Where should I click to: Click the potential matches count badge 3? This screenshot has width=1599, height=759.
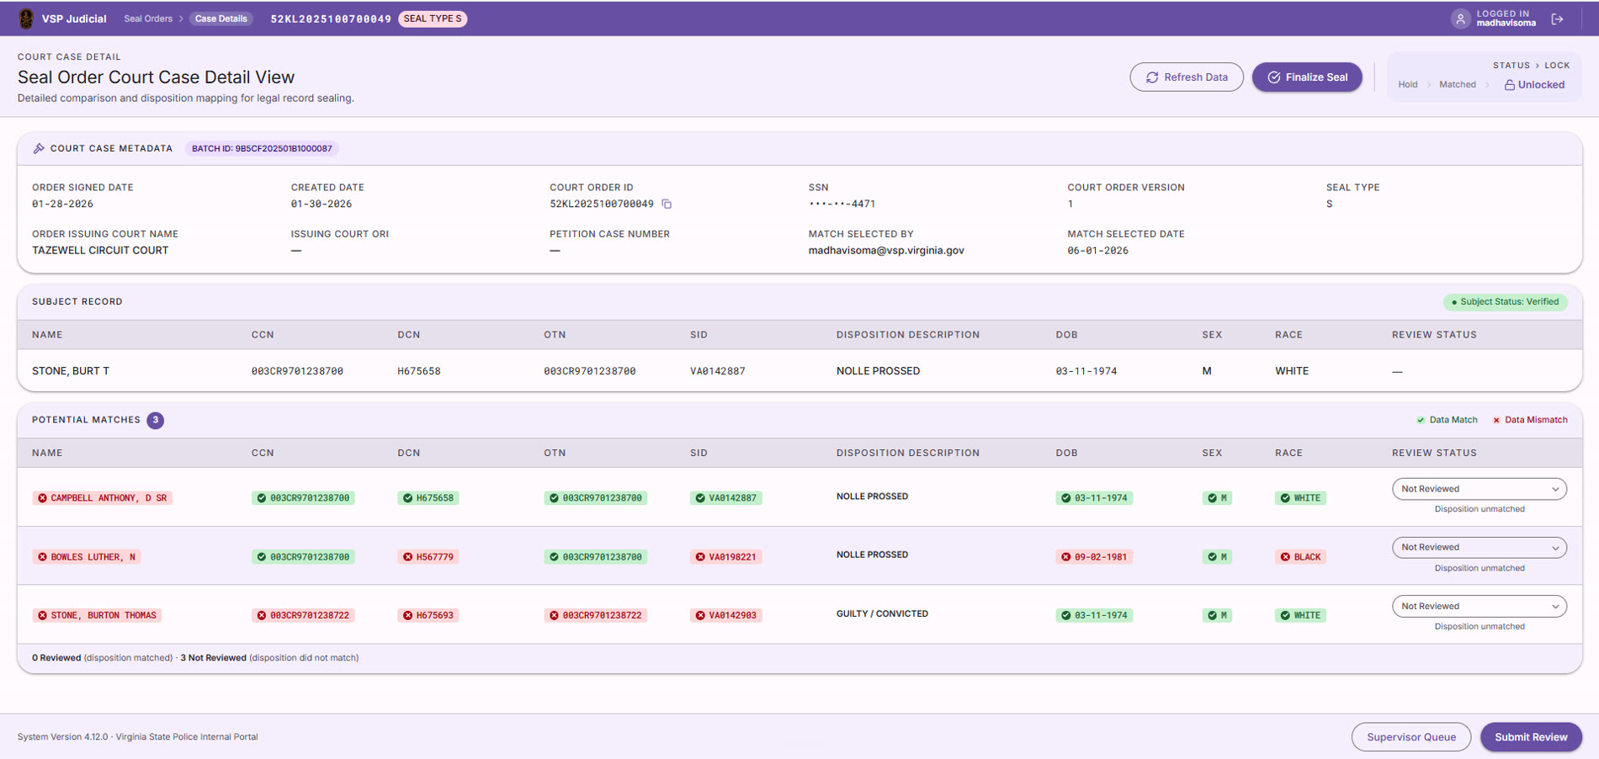156,420
